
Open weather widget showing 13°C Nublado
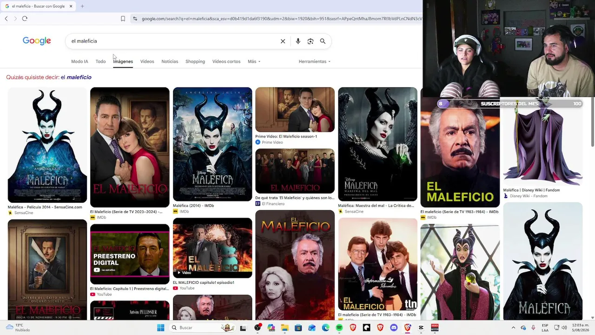pos(18,328)
